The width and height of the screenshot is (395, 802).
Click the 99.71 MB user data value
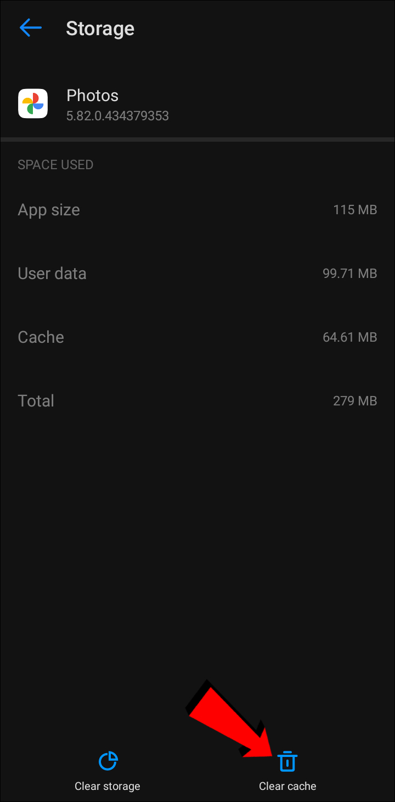[x=349, y=274]
